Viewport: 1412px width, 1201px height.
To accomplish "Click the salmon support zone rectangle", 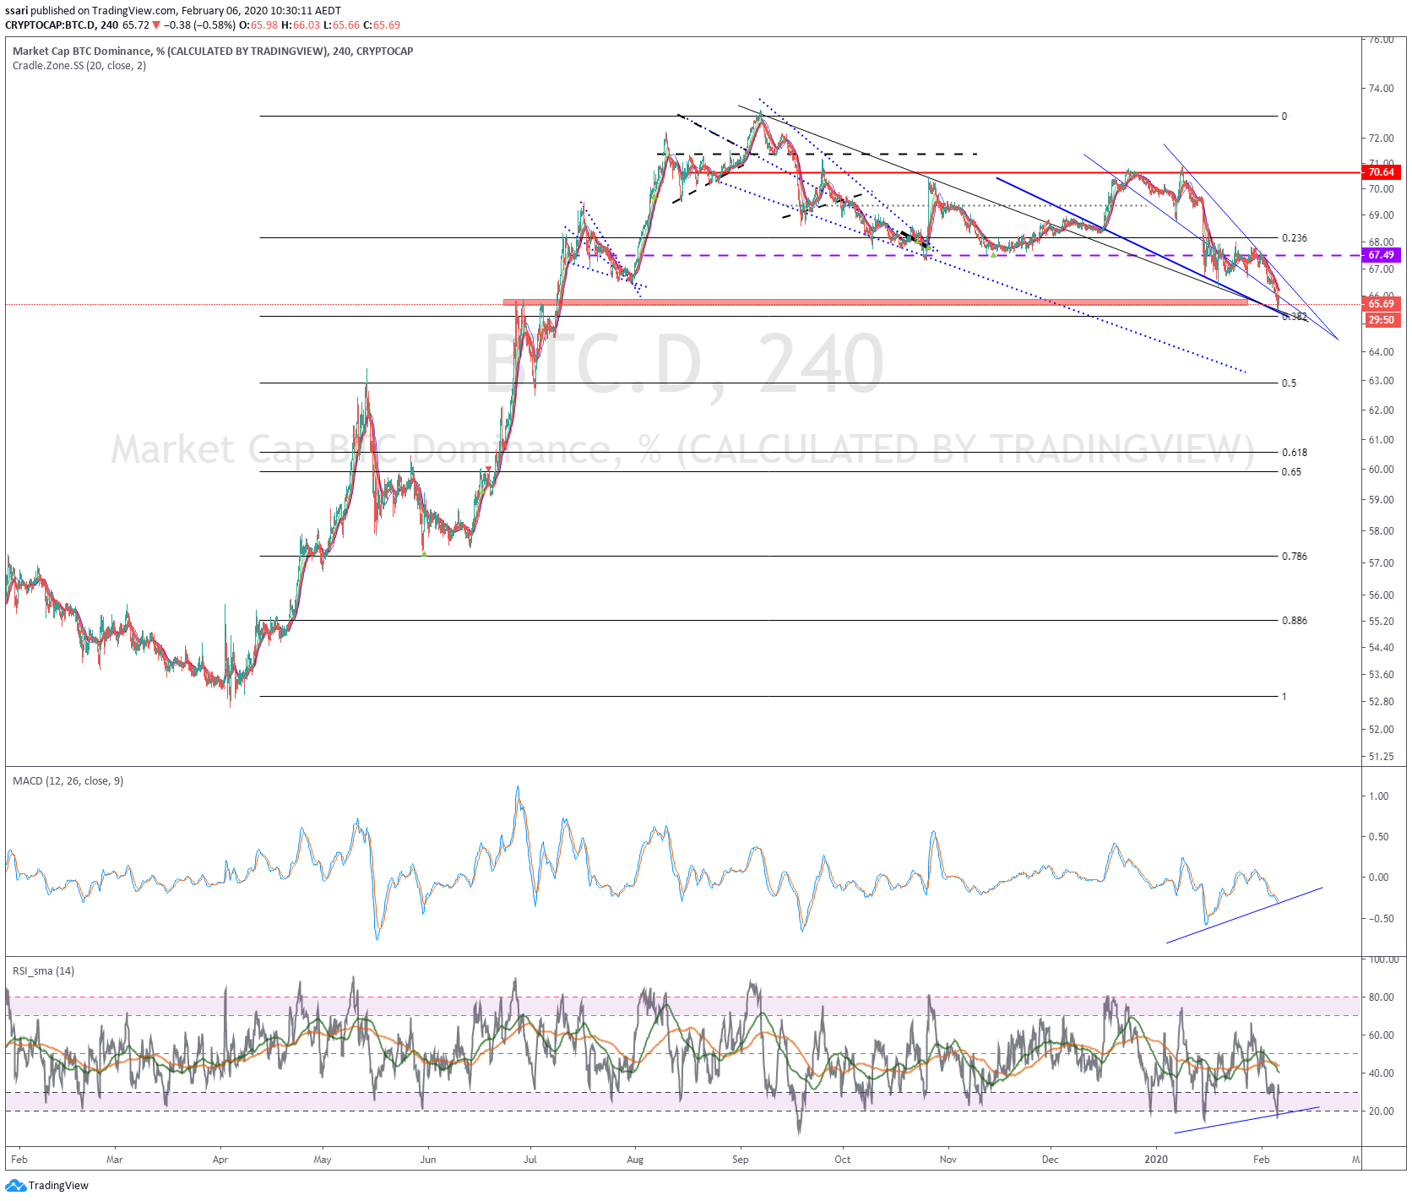I will pyautogui.click(x=876, y=302).
